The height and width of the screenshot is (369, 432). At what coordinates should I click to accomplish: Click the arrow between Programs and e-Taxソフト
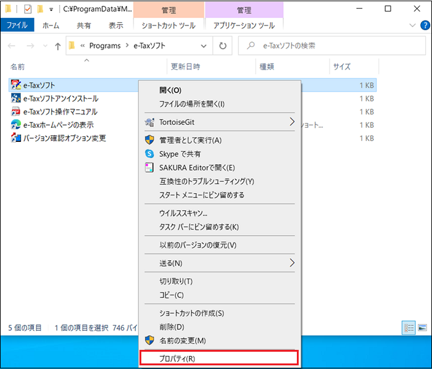pos(127,45)
